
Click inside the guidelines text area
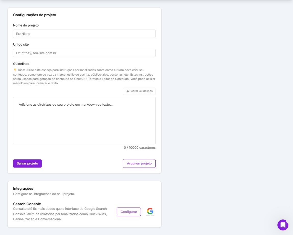click(x=84, y=120)
